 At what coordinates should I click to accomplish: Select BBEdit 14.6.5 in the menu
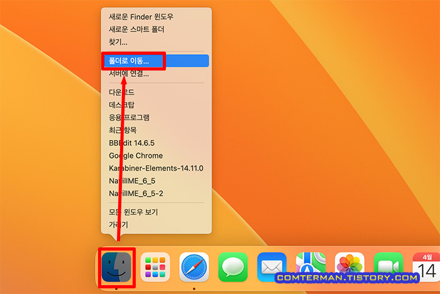[x=157, y=143]
